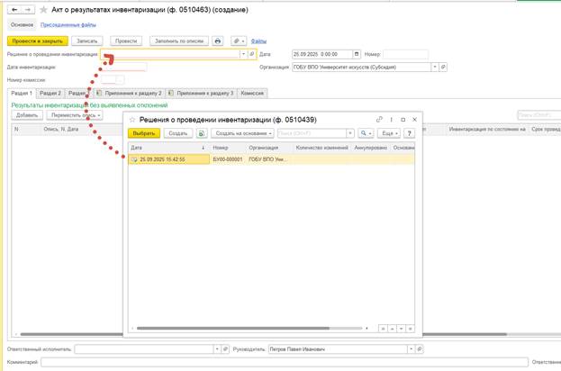Screen dimensions: 561x371
Task: Focus the Руководитель field Петров Павел Иванович
Action: pos(338,348)
